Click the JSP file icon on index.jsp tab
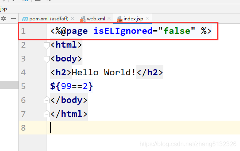The height and width of the screenshot is (151, 240). click(x=119, y=19)
